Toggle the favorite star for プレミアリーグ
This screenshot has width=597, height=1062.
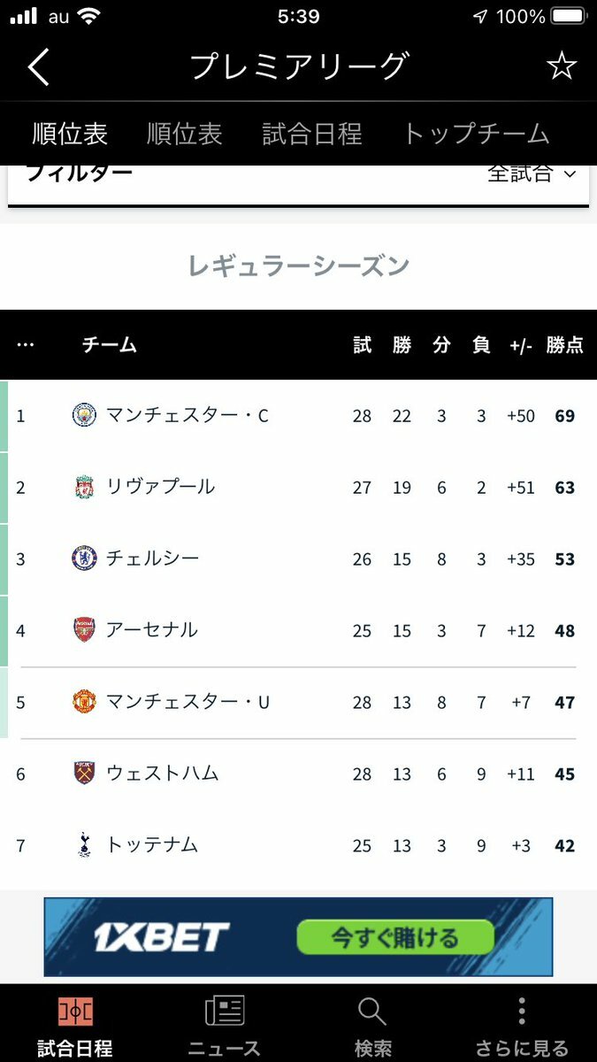point(561,66)
